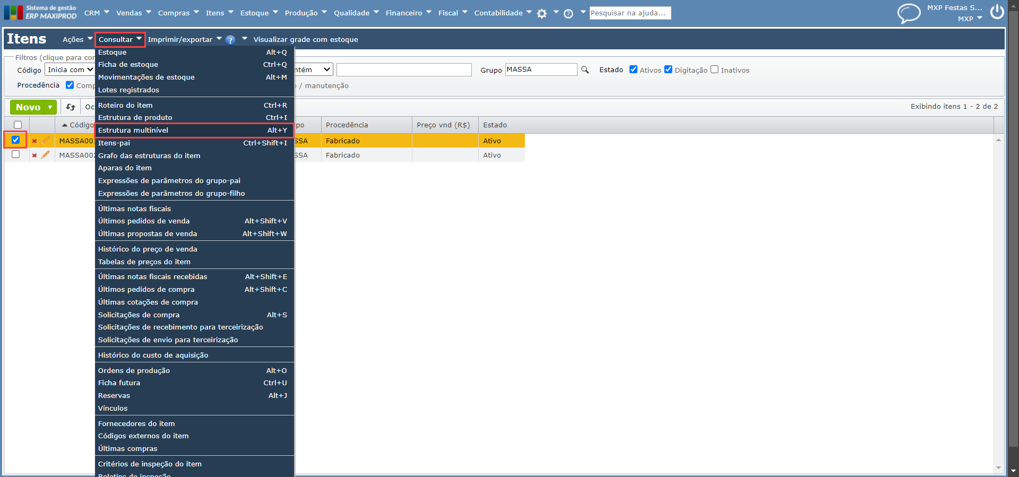Image resolution: width=1019 pixels, height=477 pixels.
Task: Open the Ações dropdown
Action: [x=77, y=39]
